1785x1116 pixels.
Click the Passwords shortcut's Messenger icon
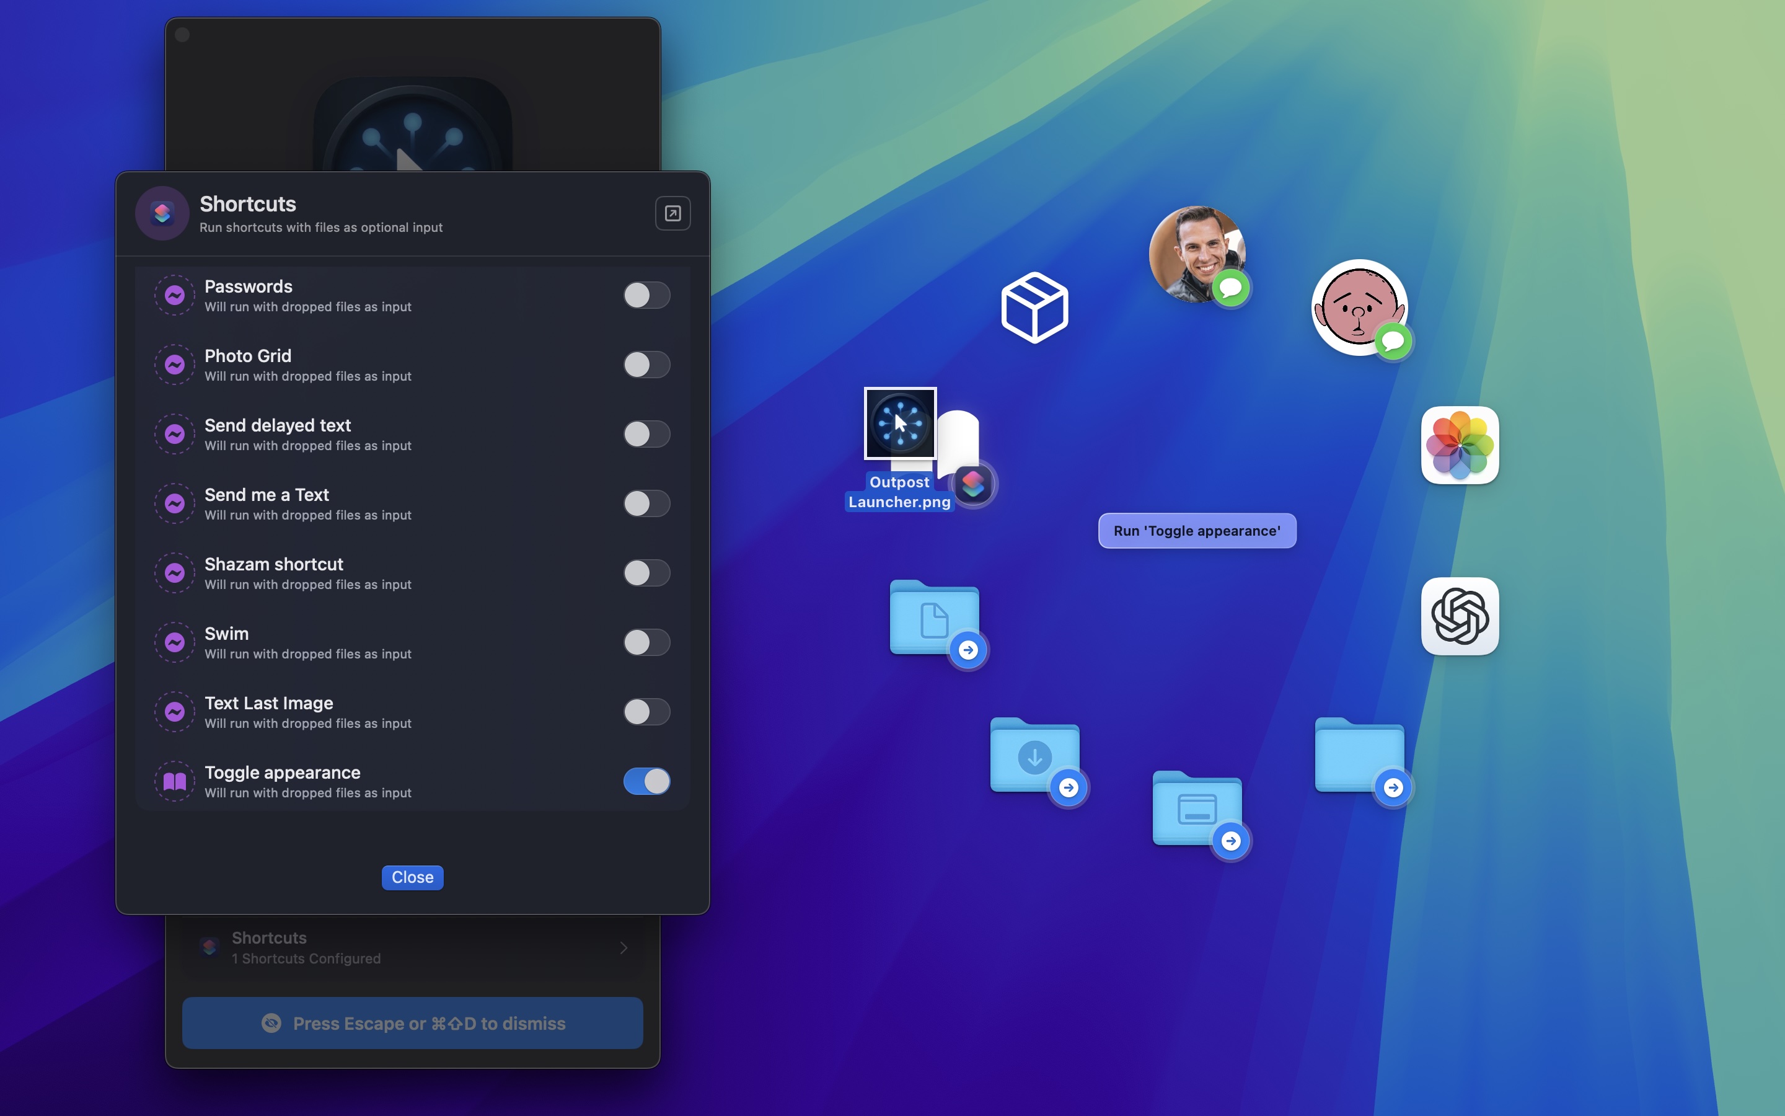[x=174, y=294]
